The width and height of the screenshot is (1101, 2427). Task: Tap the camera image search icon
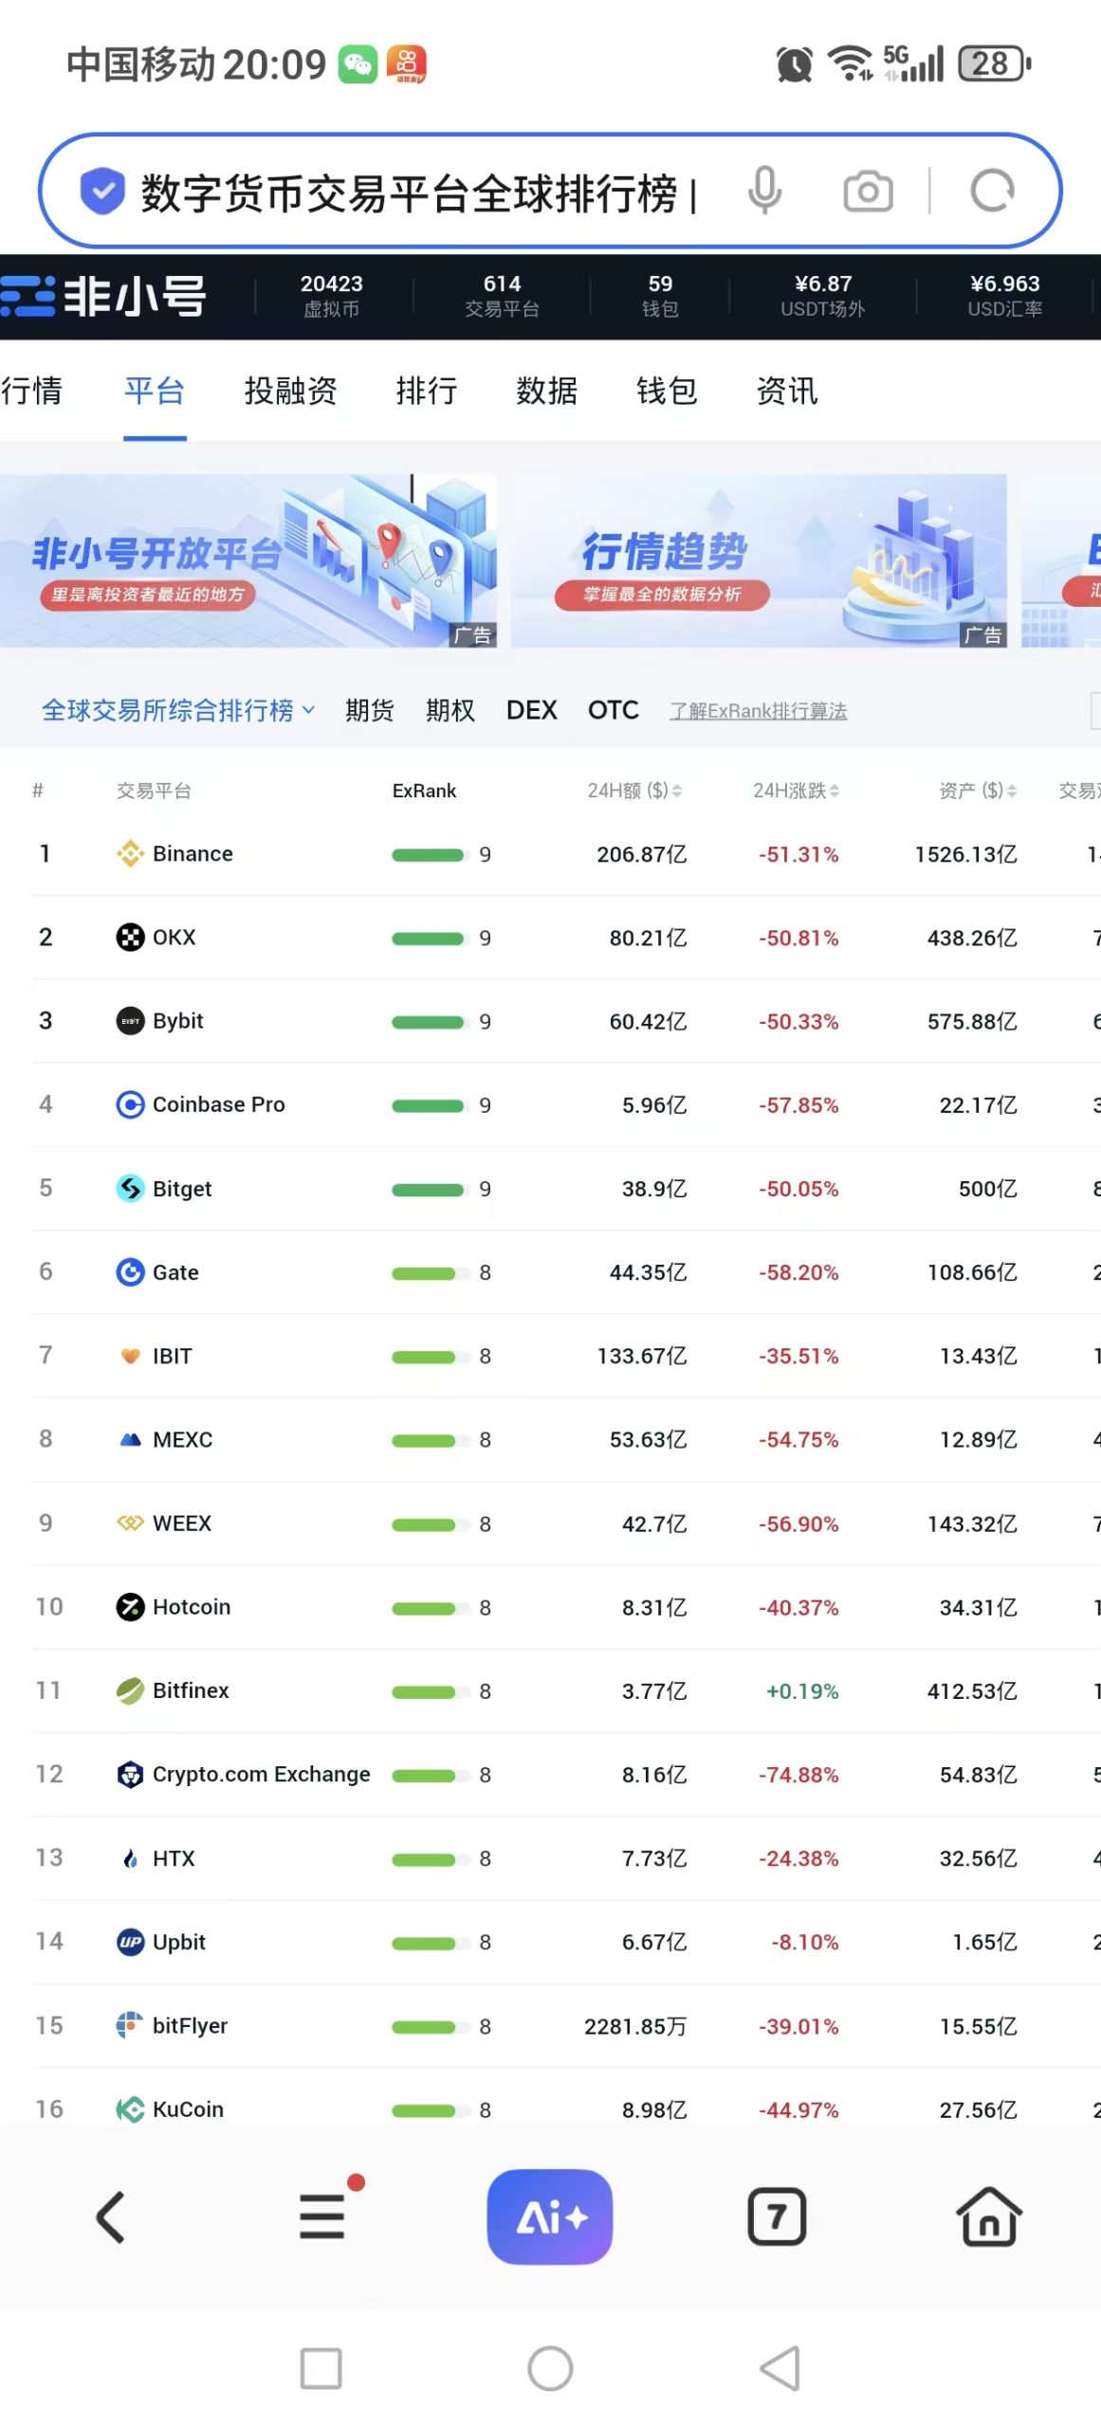pos(868,192)
